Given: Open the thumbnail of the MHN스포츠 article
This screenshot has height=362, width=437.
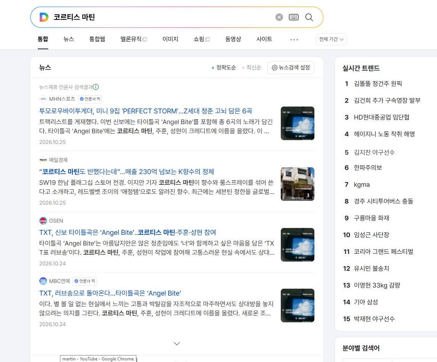Looking at the screenshot, I should [297, 123].
